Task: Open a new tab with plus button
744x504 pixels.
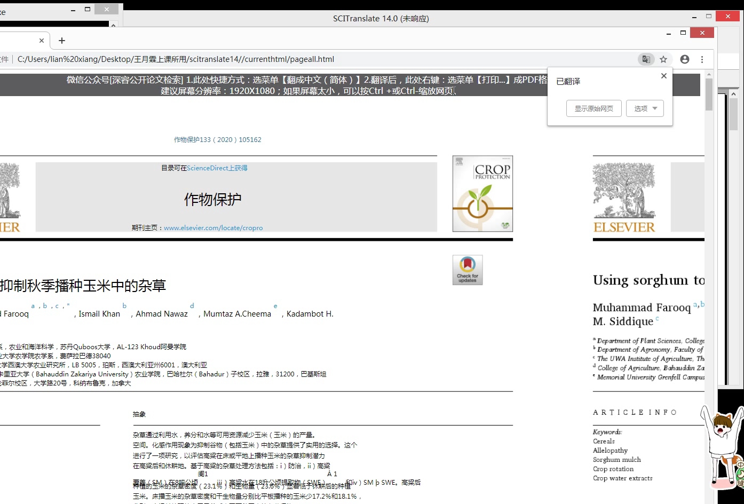Action: (62, 41)
